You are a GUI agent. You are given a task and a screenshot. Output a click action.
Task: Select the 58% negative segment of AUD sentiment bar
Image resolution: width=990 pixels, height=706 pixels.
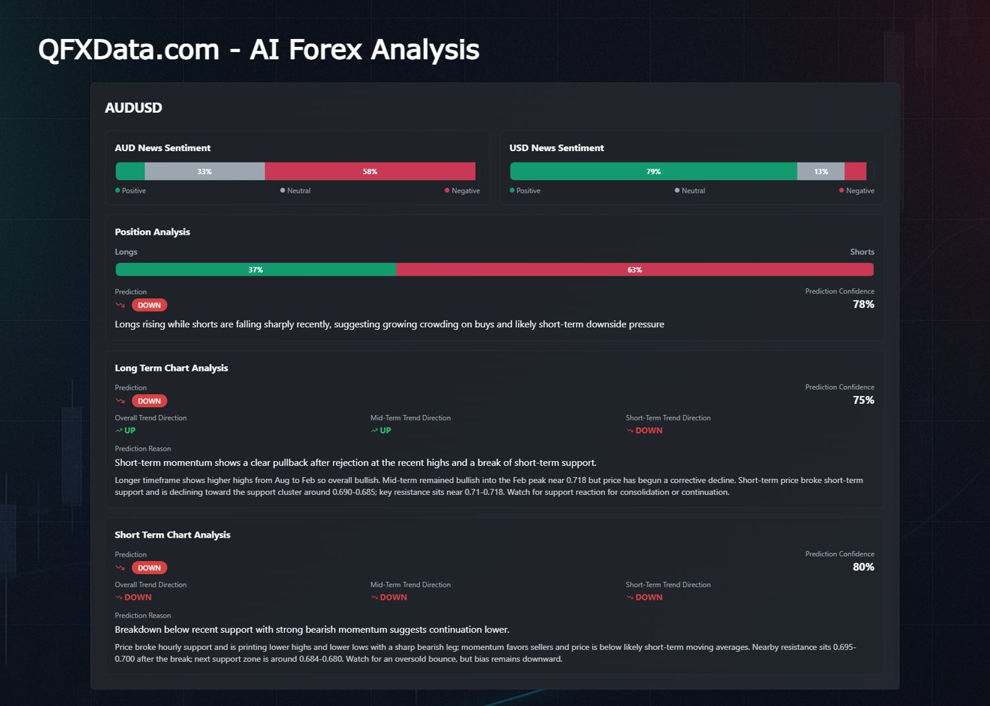point(370,172)
